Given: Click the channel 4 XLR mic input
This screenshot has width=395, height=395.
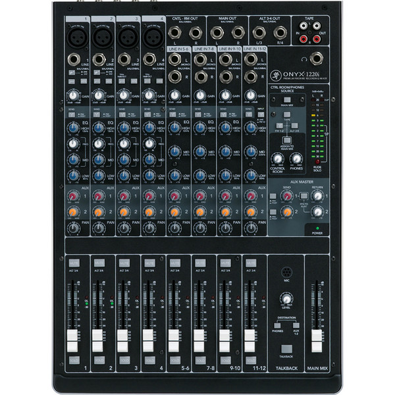Looking at the screenshot, I should coord(153,37).
